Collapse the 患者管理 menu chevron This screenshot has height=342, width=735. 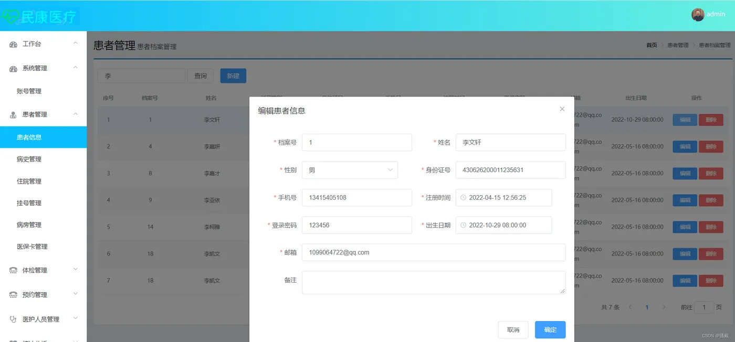76,114
